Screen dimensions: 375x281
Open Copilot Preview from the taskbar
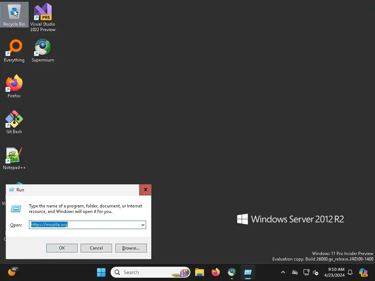pyautogui.click(x=364, y=272)
